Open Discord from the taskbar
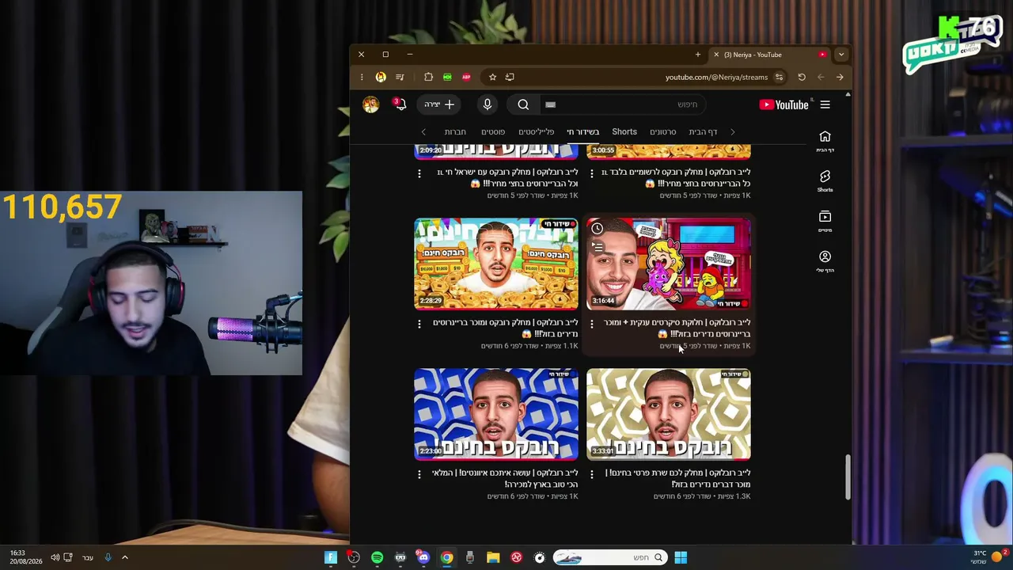1013x570 pixels. (423, 557)
